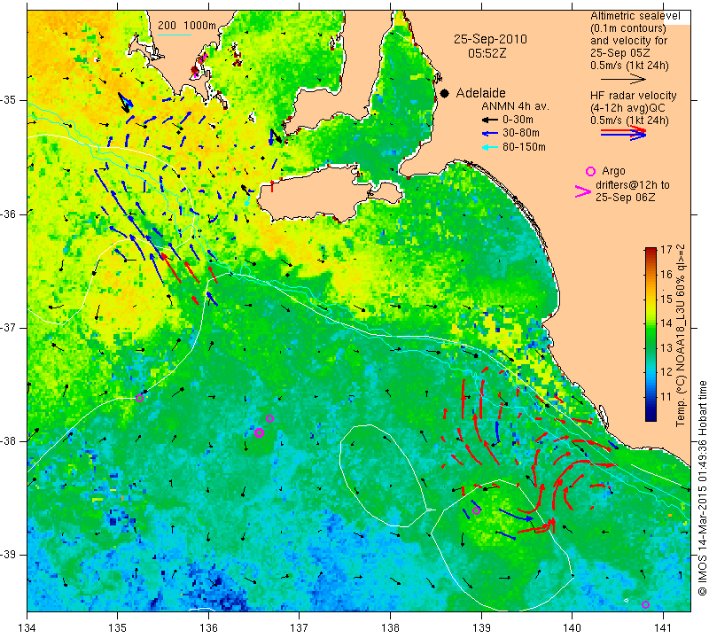The height and width of the screenshot is (638, 709).
Task: Click the 139 longitude axis label
Action: 481,627
